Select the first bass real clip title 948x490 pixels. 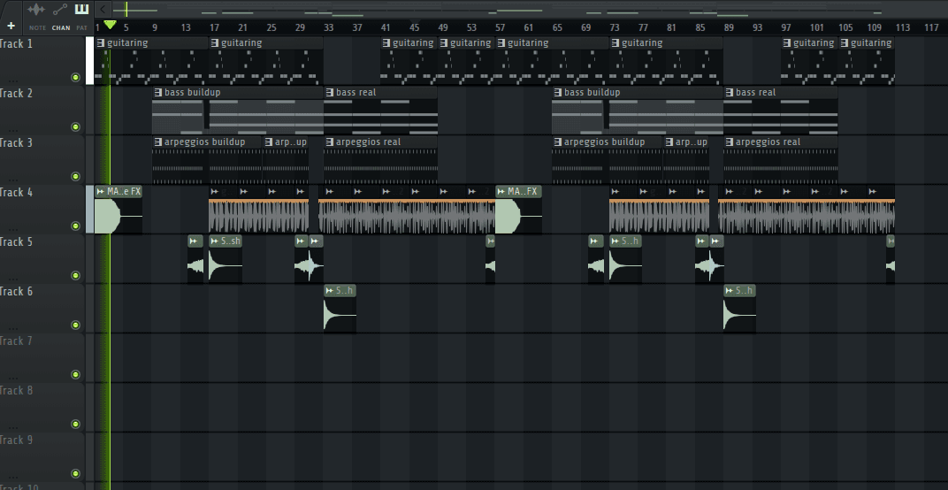(x=356, y=92)
